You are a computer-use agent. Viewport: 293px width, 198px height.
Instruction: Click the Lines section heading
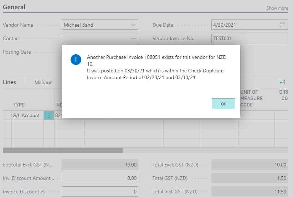click(x=9, y=82)
